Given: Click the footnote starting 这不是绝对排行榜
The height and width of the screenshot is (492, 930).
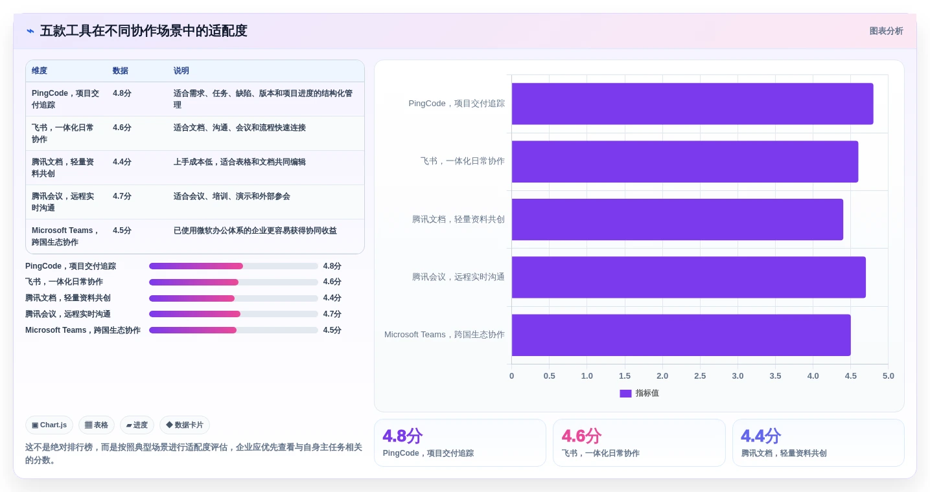Looking at the screenshot, I should point(194,454).
